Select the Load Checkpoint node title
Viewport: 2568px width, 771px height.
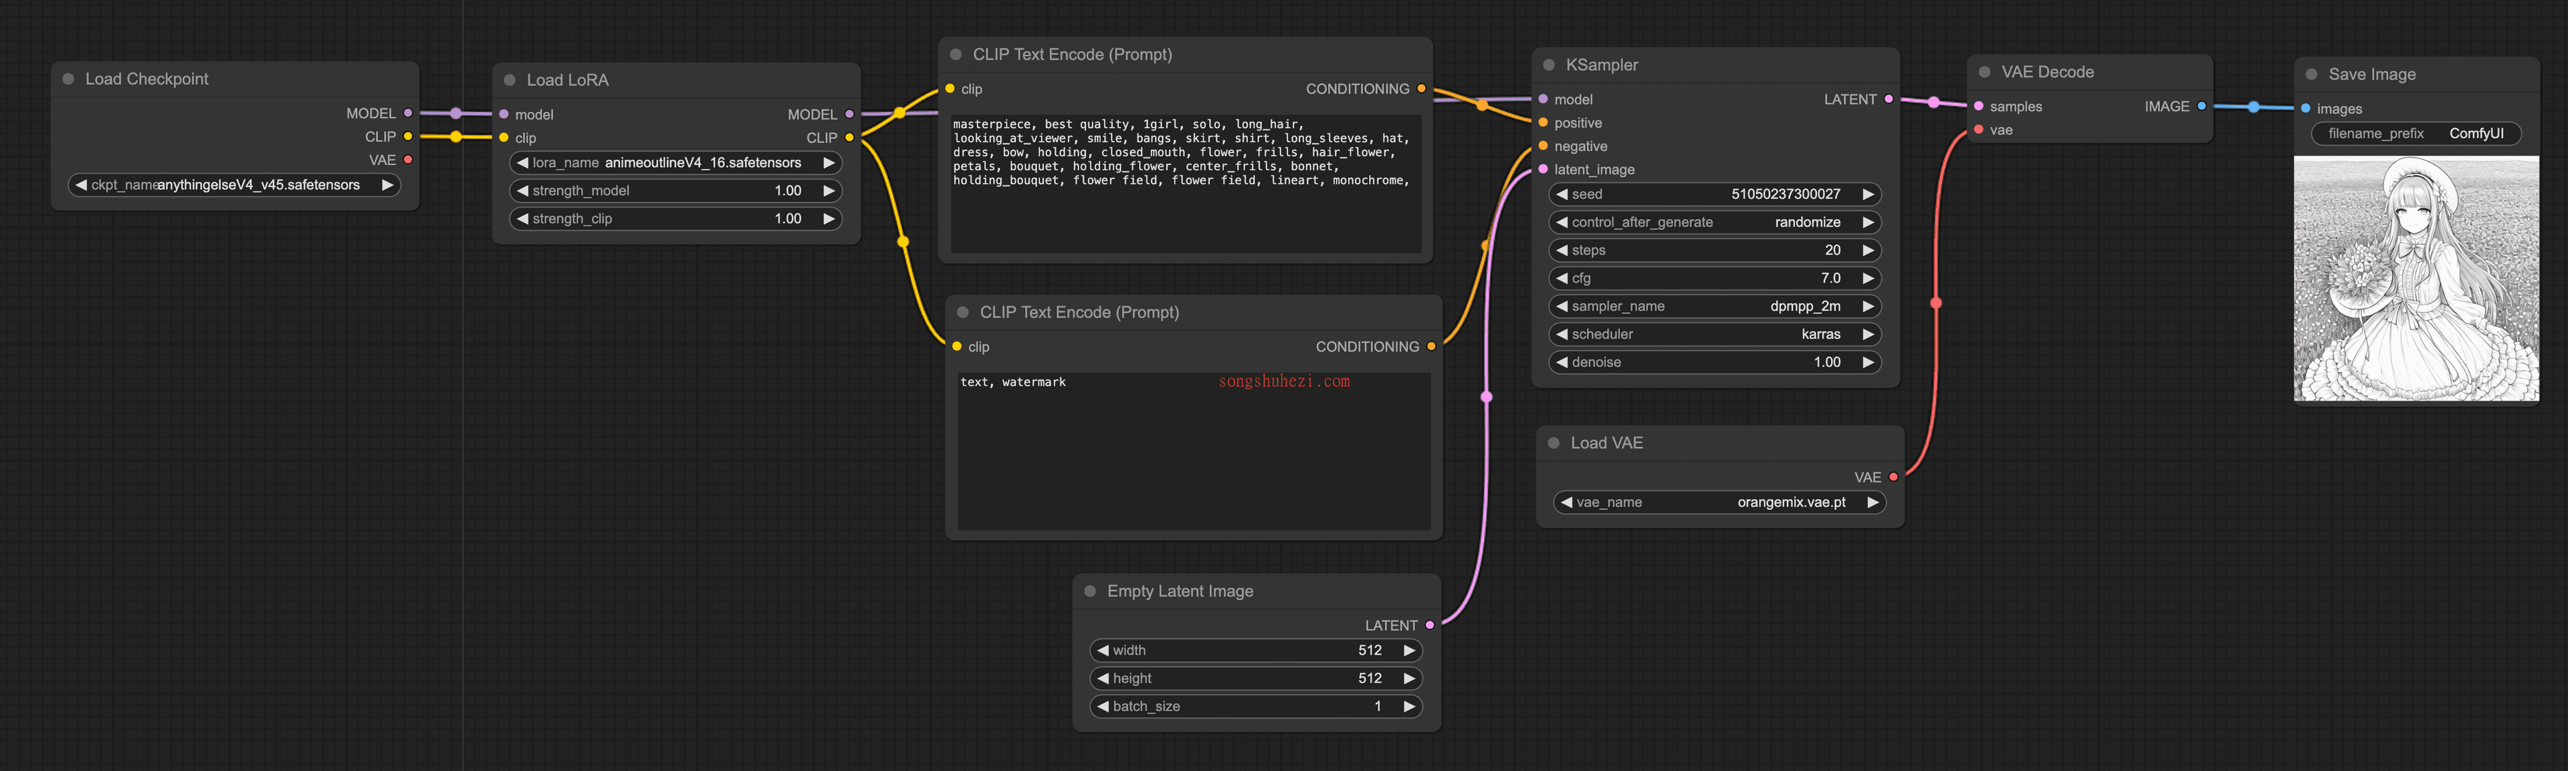[146, 79]
